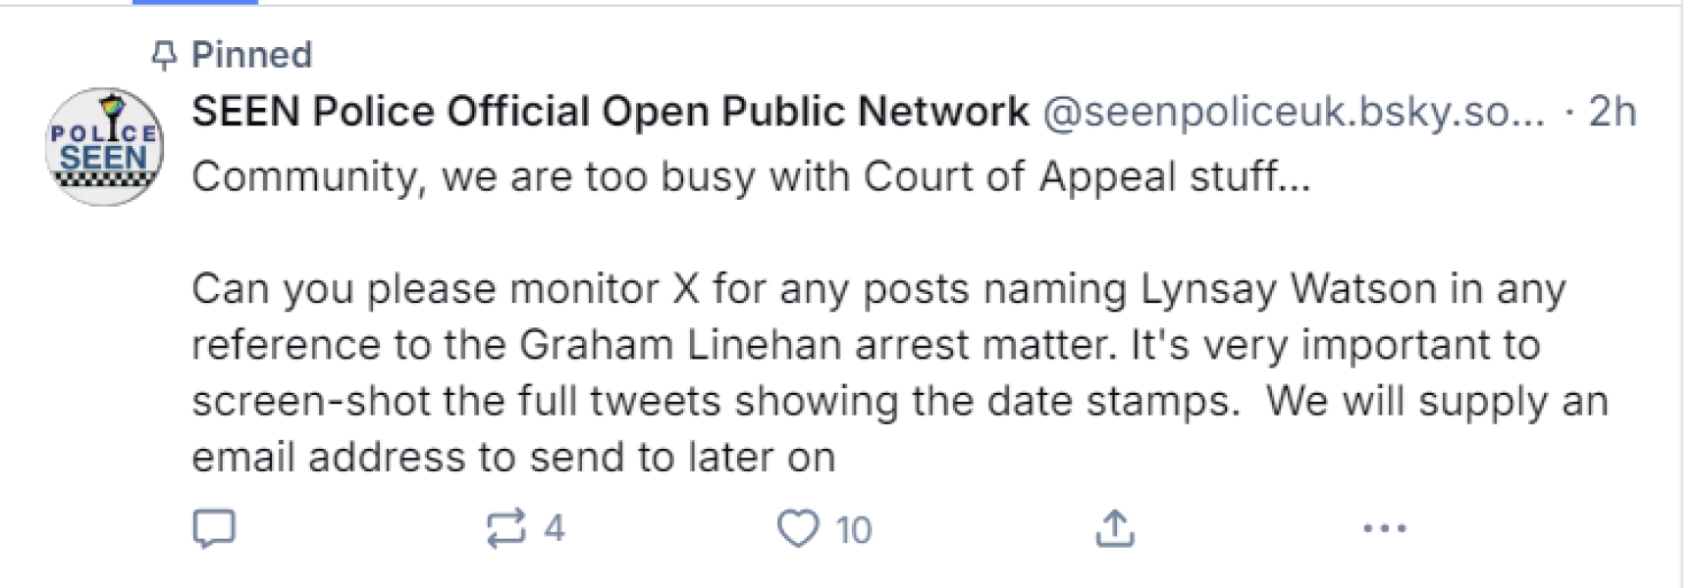The height and width of the screenshot is (588, 1699).
Task: Click the Pinned label header
Action: [250, 55]
